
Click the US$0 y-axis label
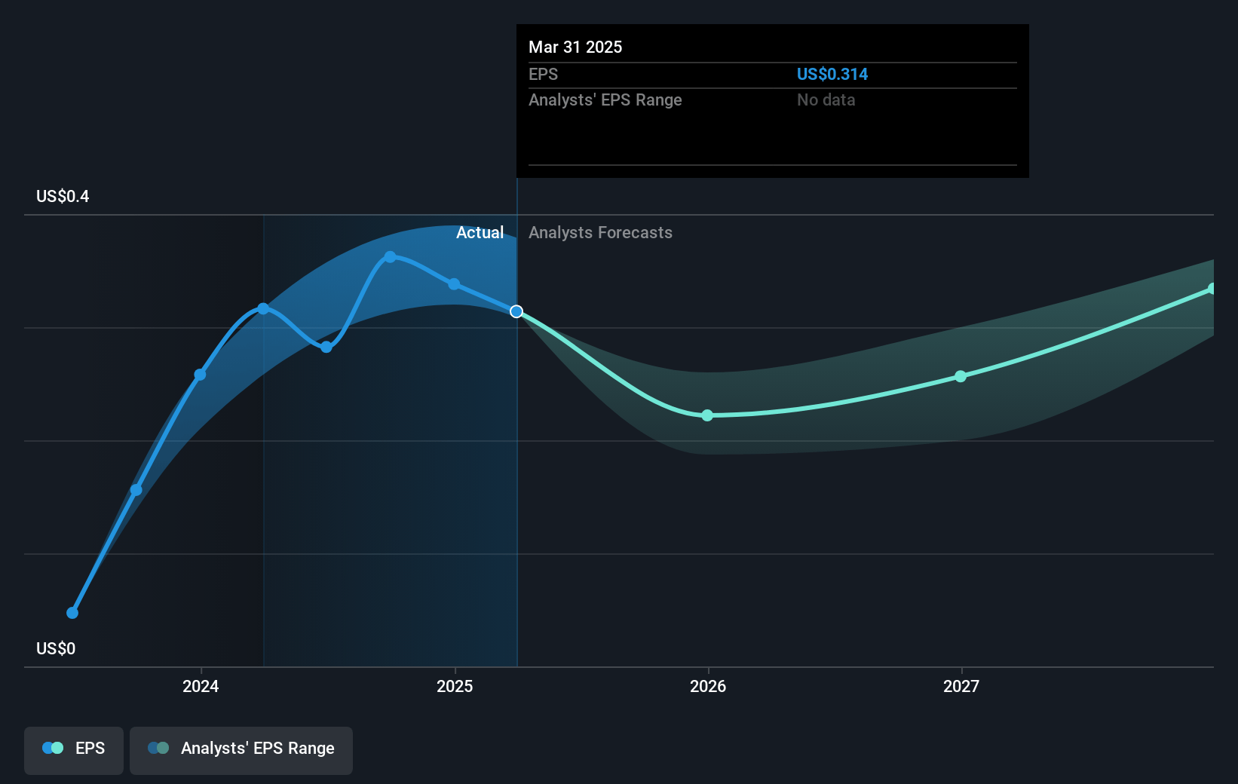coord(56,649)
